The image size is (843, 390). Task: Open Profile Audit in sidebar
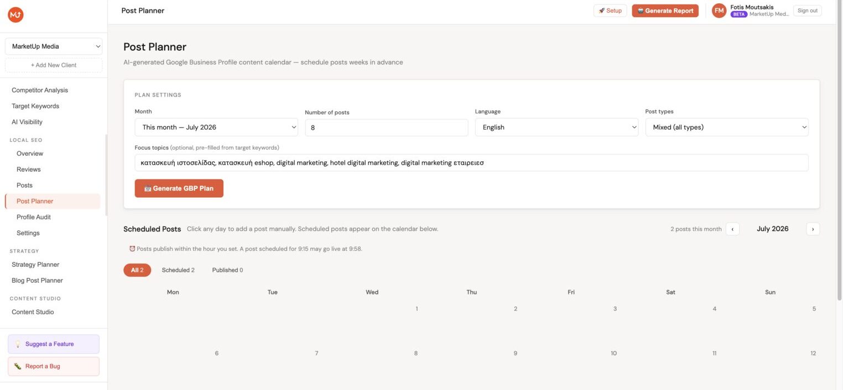(x=34, y=217)
